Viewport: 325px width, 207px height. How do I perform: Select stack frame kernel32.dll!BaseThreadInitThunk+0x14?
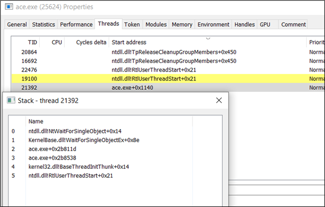pos(79,167)
